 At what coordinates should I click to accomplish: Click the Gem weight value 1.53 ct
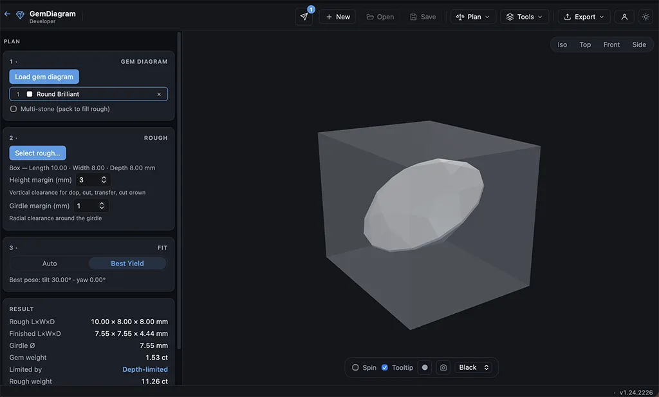(x=156, y=358)
